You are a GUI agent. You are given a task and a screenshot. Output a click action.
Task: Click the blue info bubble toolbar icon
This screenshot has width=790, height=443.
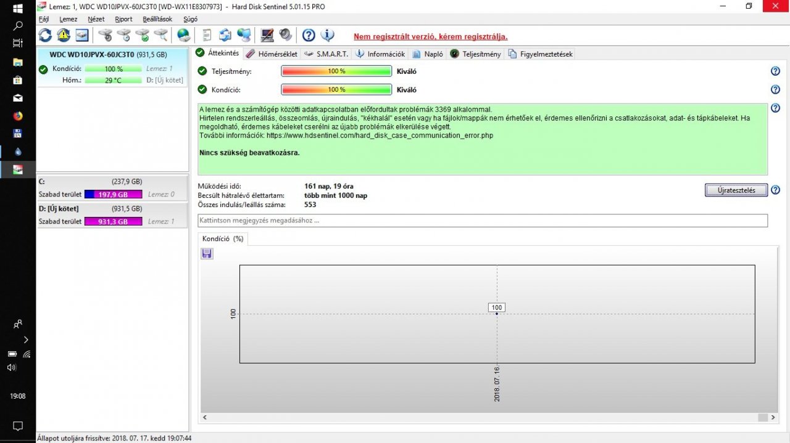click(327, 35)
